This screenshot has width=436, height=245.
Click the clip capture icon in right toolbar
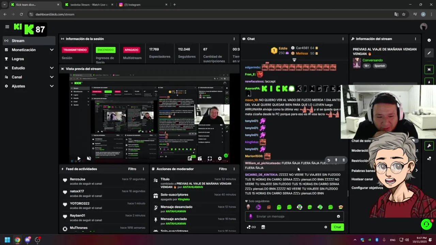[429, 69]
